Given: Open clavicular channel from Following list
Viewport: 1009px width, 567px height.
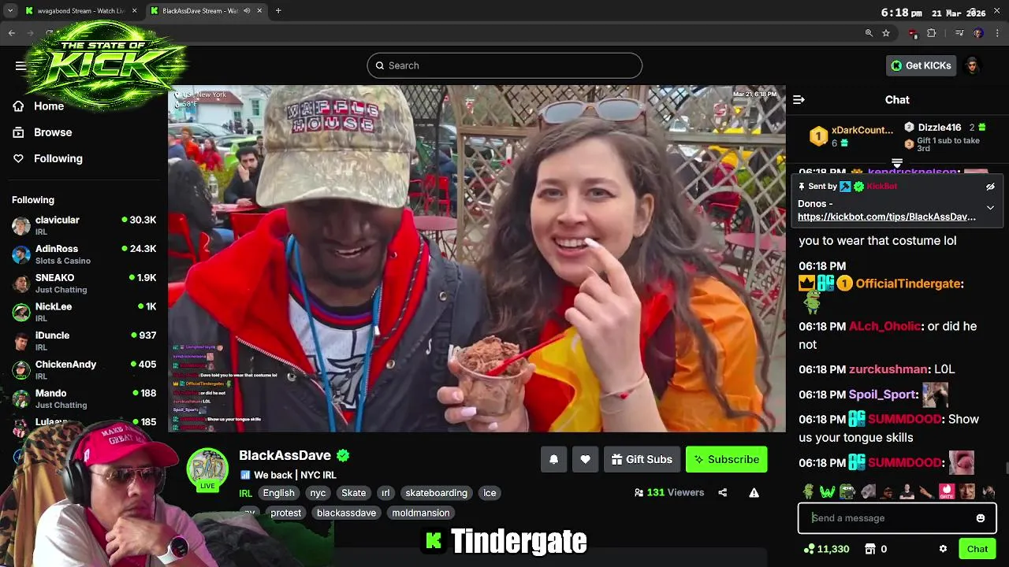Looking at the screenshot, I should [84, 225].
